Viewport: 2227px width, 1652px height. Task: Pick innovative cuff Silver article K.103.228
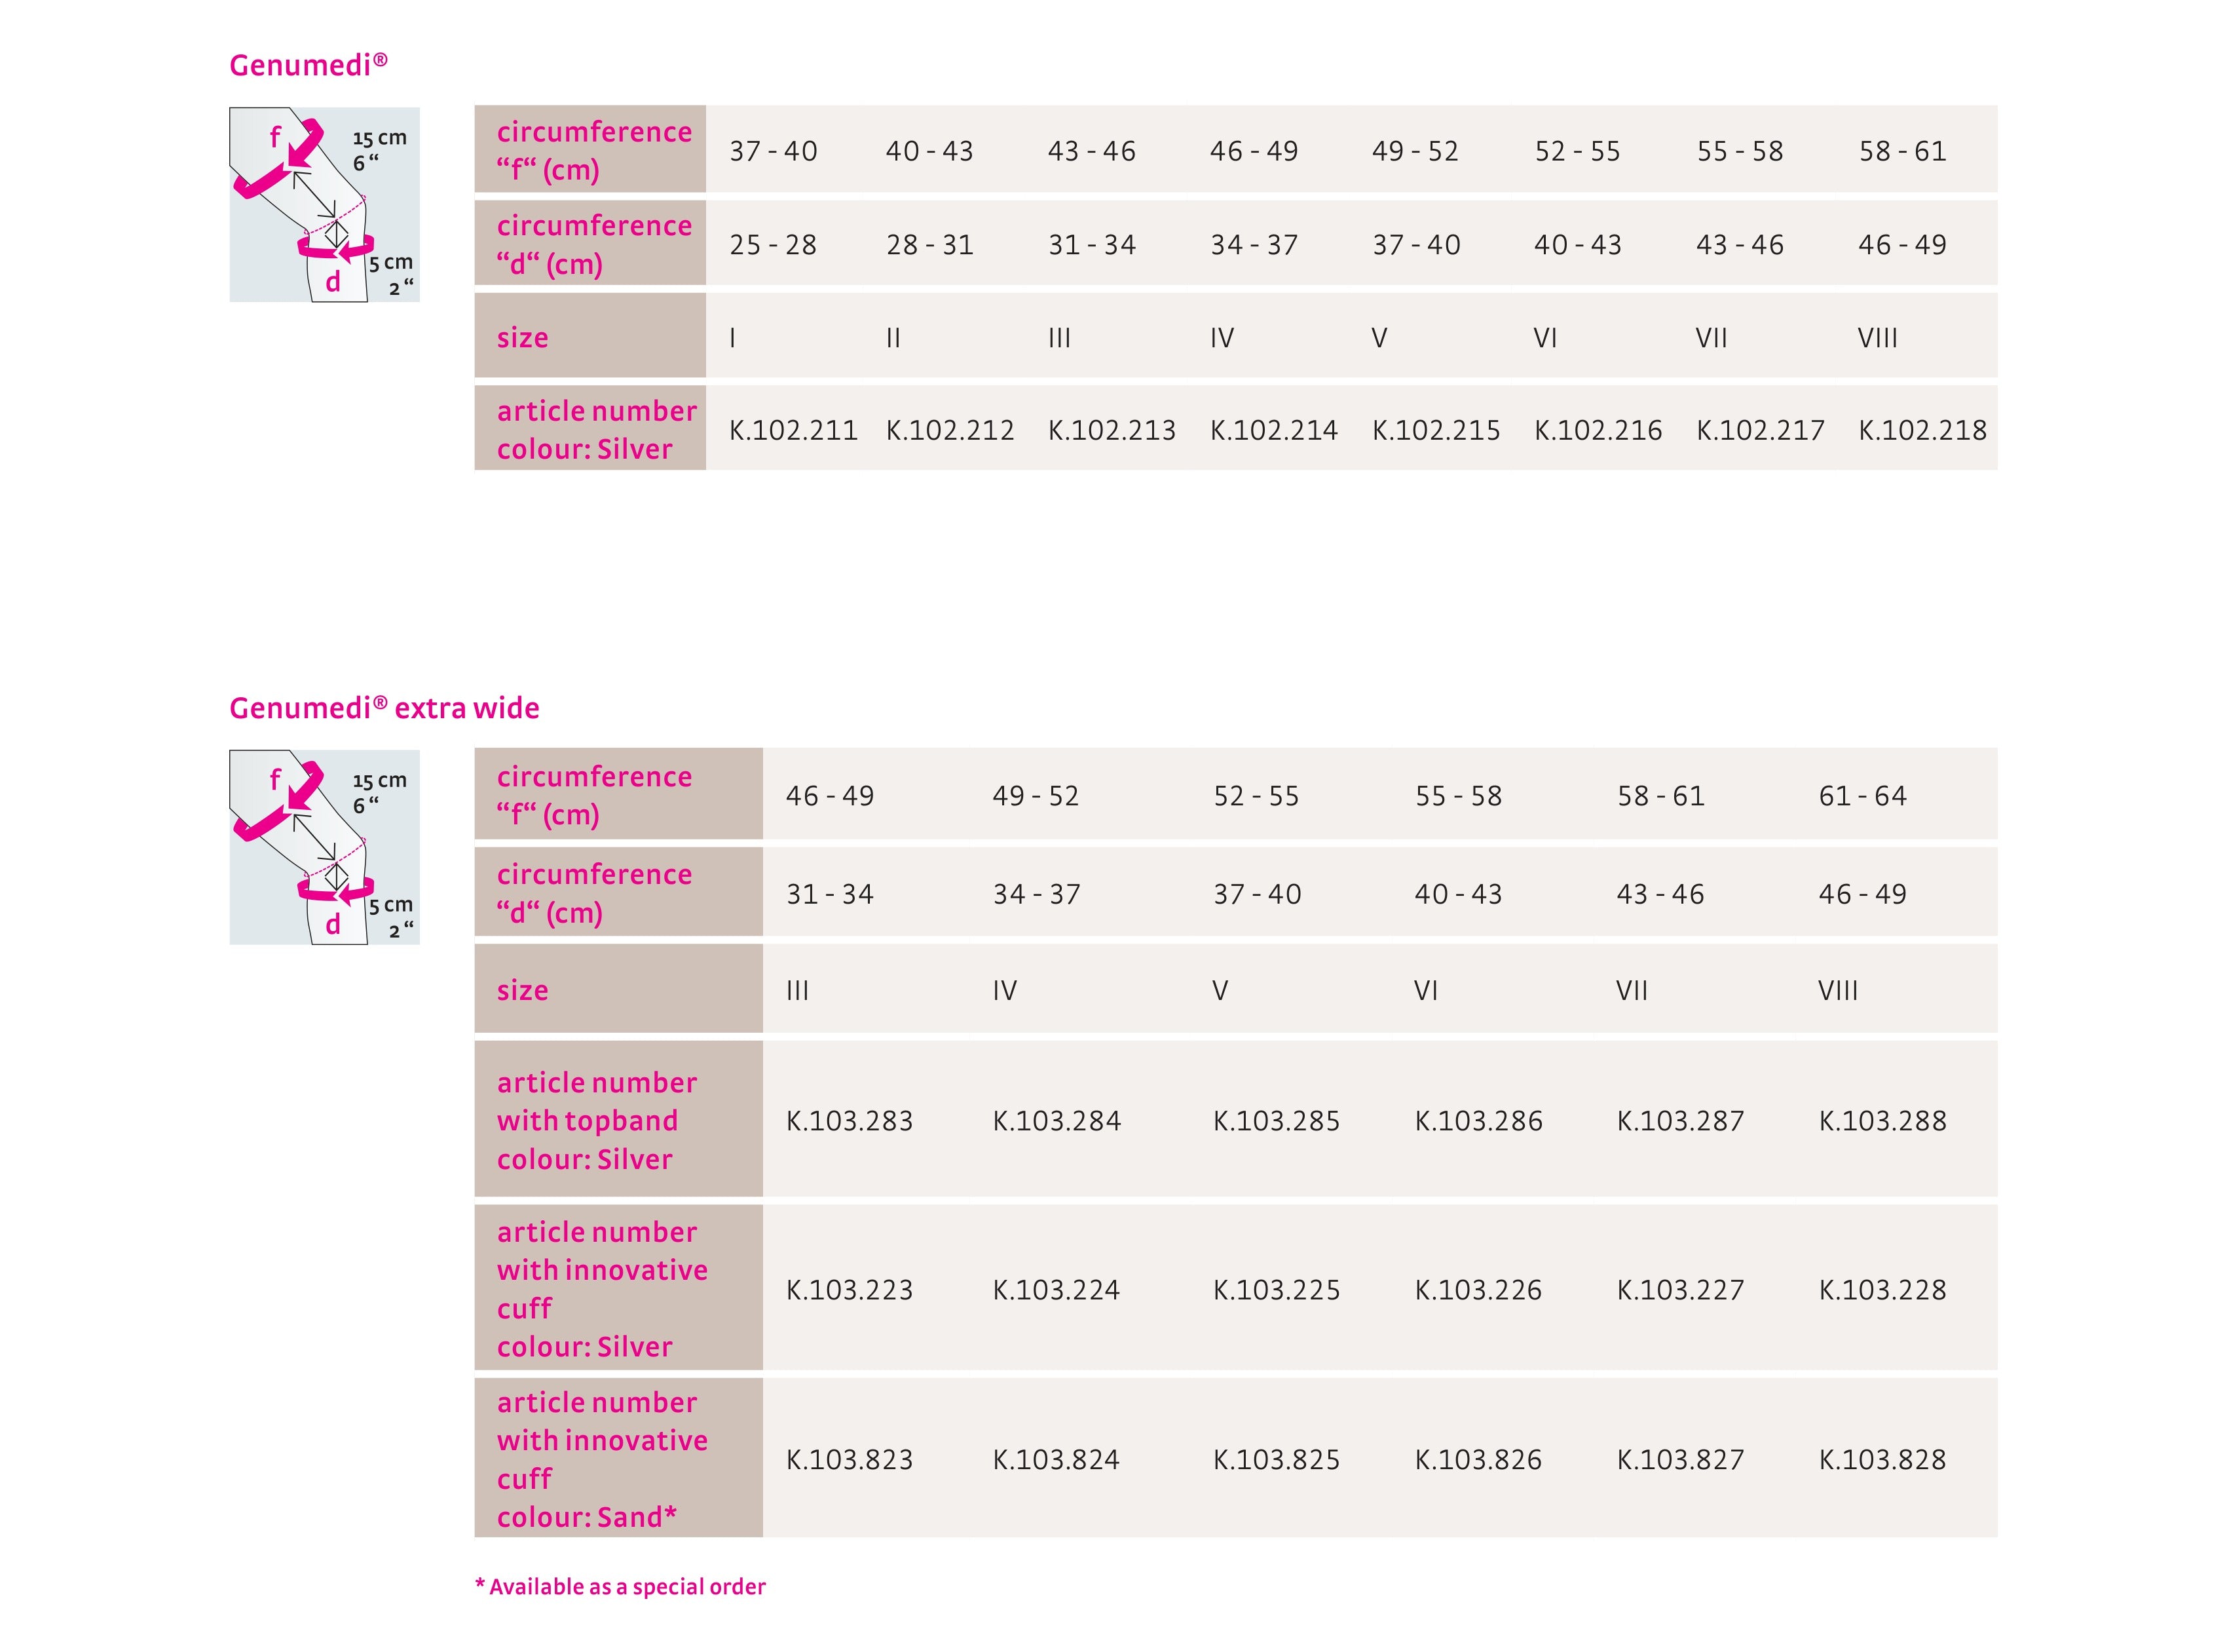(1882, 1290)
